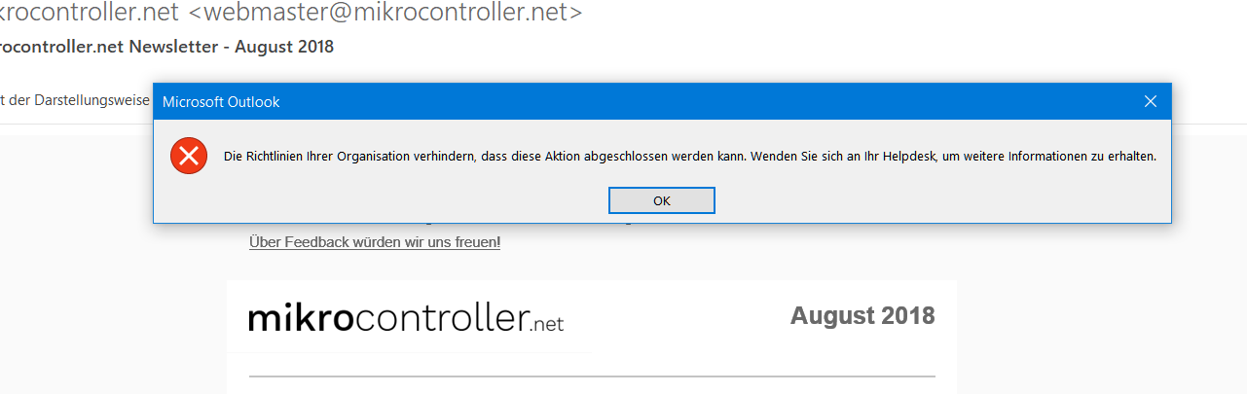Click the mikrocontroller.net newsletter logo

406,317
